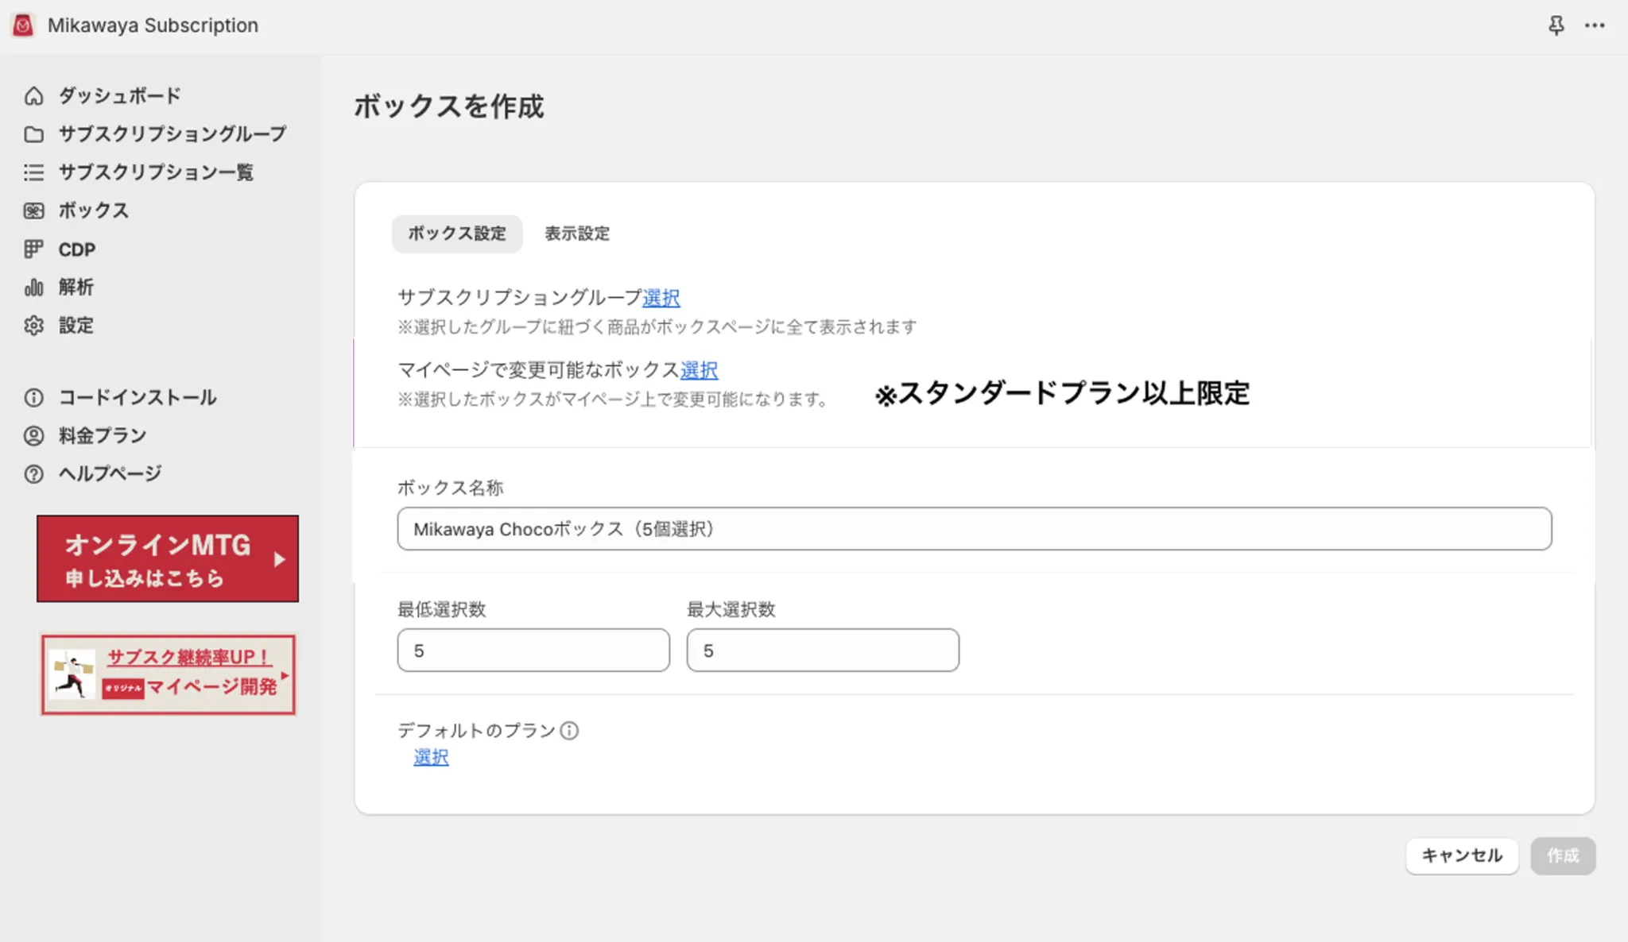Switch to the 表示設定 tab
The height and width of the screenshot is (942, 1628).
576,234
